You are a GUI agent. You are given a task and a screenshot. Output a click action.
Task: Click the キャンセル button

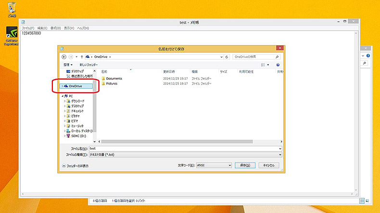[x=269, y=166]
